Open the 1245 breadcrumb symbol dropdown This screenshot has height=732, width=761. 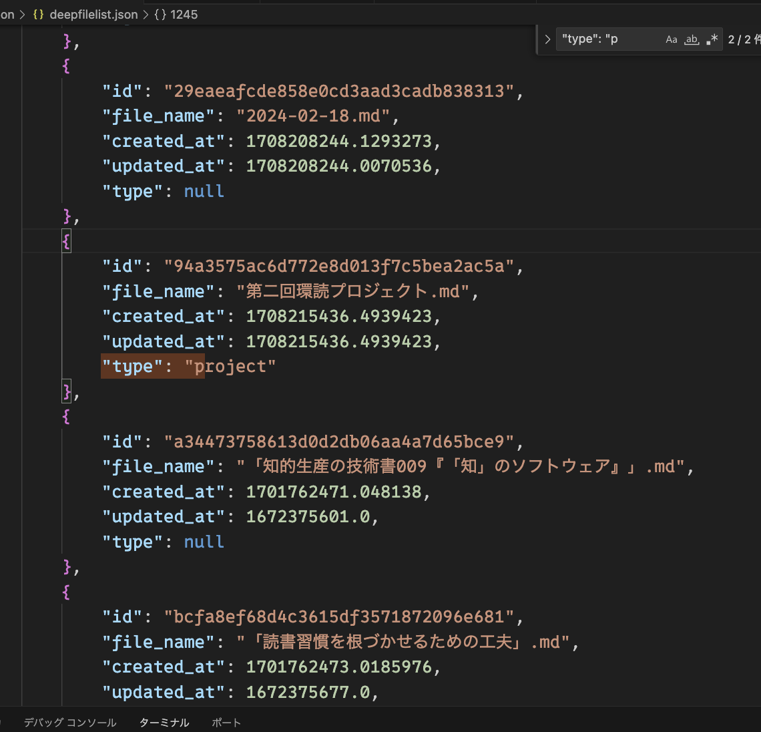click(x=185, y=14)
